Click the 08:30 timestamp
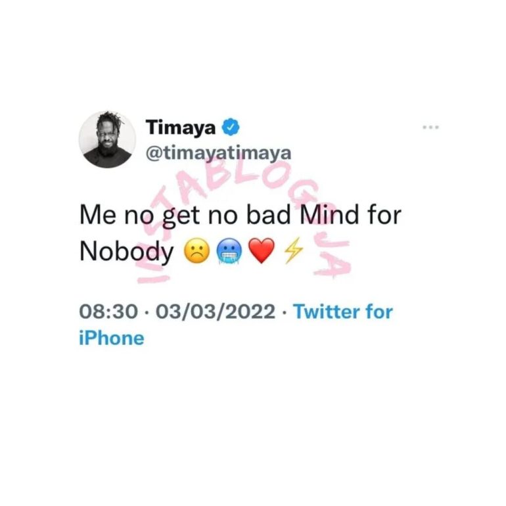This screenshot has width=506, height=506. click(108, 311)
